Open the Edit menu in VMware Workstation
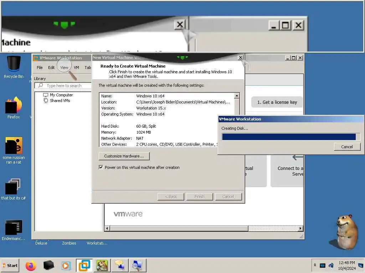This screenshot has width=365, height=273. [x=51, y=68]
